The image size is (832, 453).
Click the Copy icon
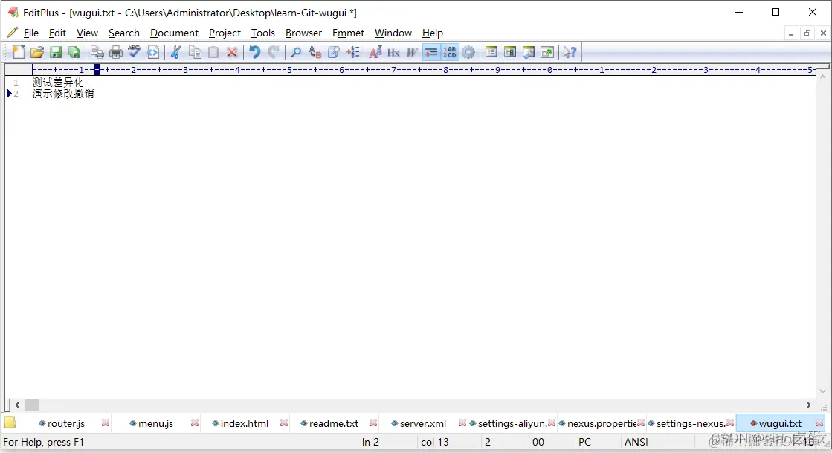[x=195, y=52]
